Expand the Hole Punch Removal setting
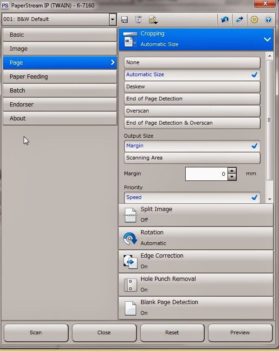This screenshot has height=352, width=279. pyautogui.click(x=196, y=285)
